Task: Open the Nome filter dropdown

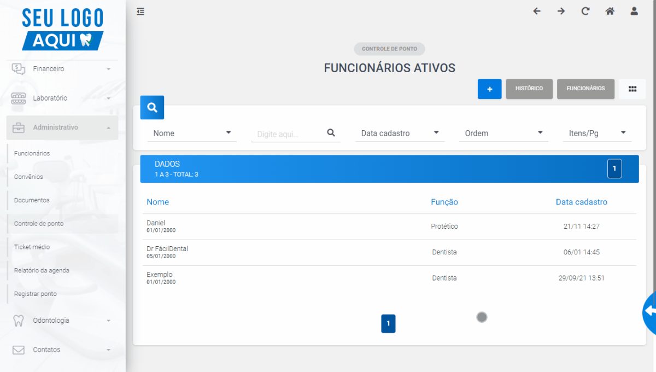Action: point(192,133)
